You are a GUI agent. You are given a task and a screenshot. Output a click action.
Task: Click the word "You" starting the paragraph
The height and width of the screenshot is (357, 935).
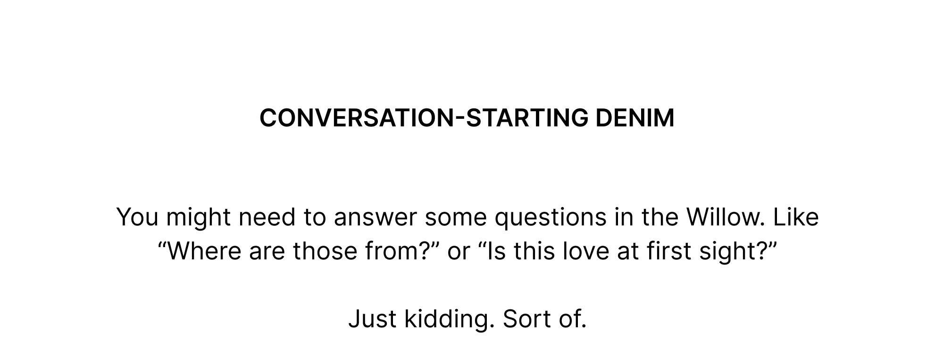pyautogui.click(x=137, y=217)
